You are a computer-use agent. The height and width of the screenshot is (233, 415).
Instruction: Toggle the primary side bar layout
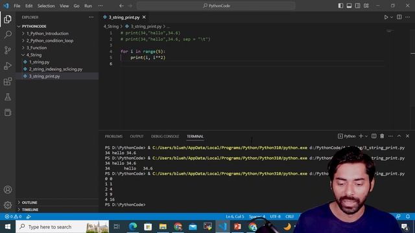[x=340, y=6]
